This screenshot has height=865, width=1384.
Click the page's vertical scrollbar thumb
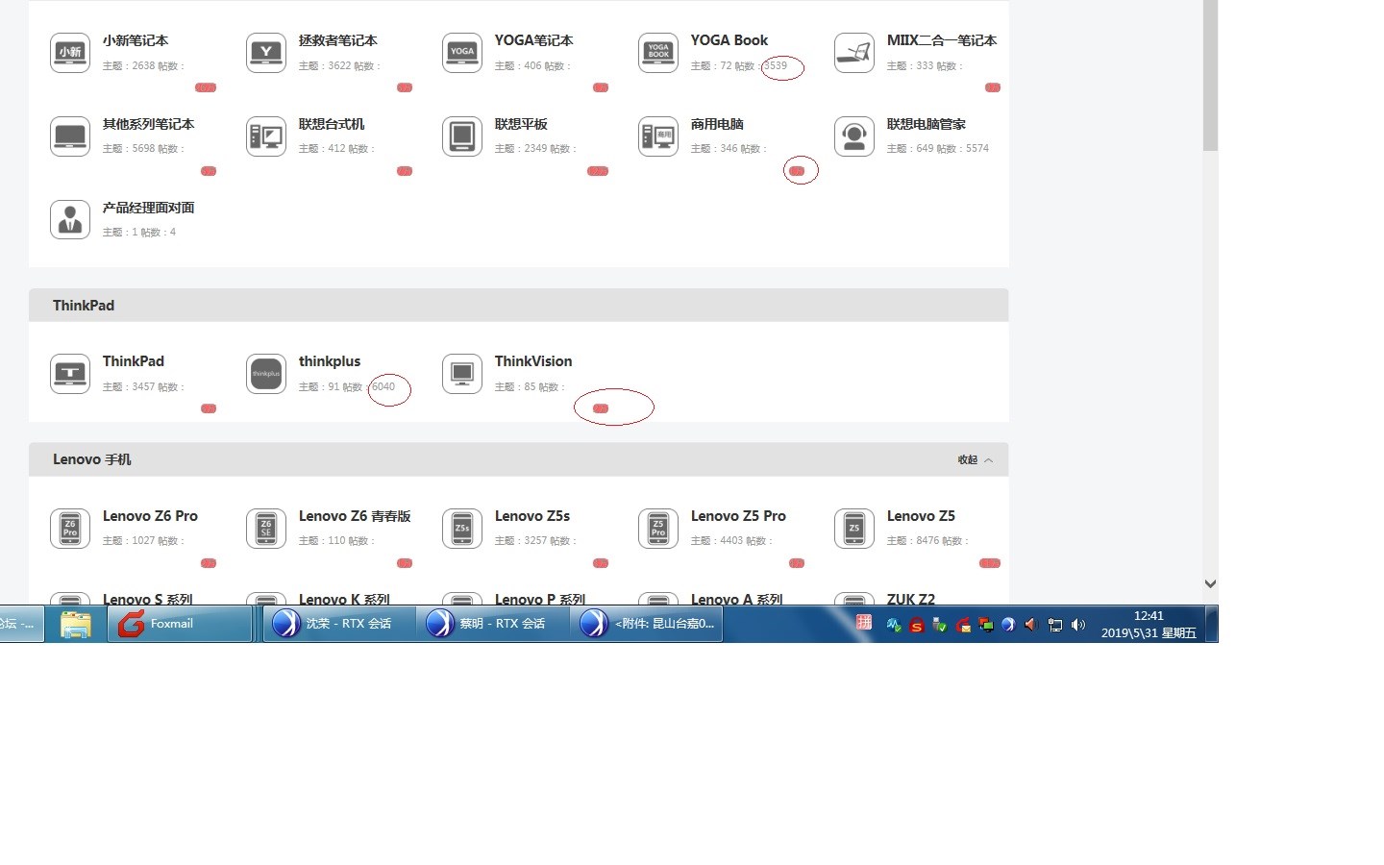[1210, 75]
